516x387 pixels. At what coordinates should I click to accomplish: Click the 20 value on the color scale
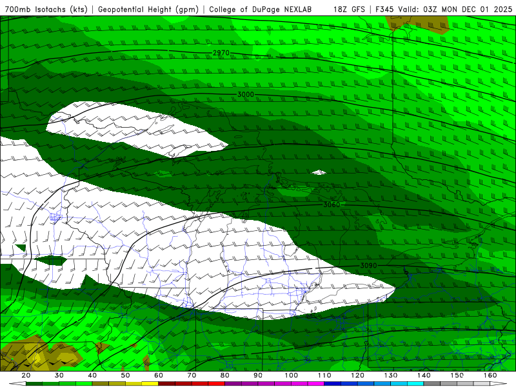(x=26, y=375)
